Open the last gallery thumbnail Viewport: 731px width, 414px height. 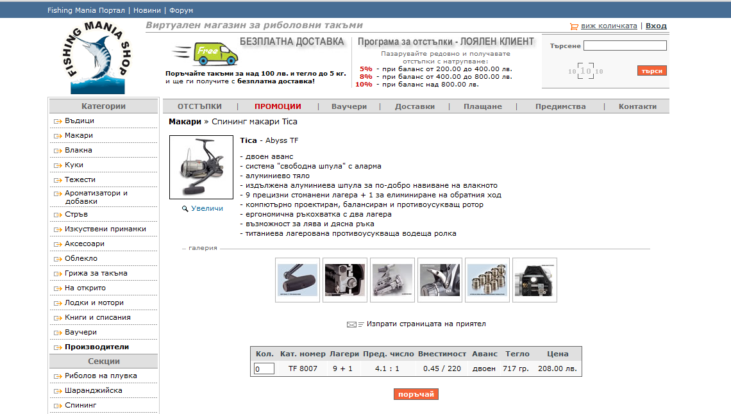point(535,280)
